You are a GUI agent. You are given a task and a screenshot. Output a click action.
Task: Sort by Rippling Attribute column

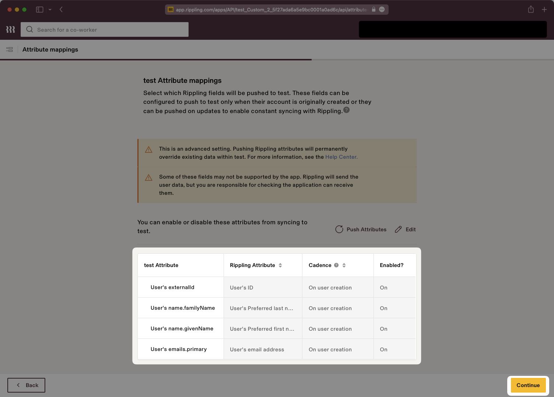[280, 265]
